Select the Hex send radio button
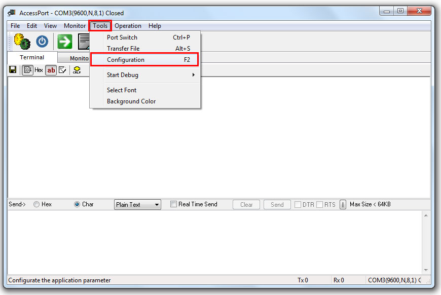Image resolution: width=441 pixels, height=295 pixels. (x=36, y=204)
